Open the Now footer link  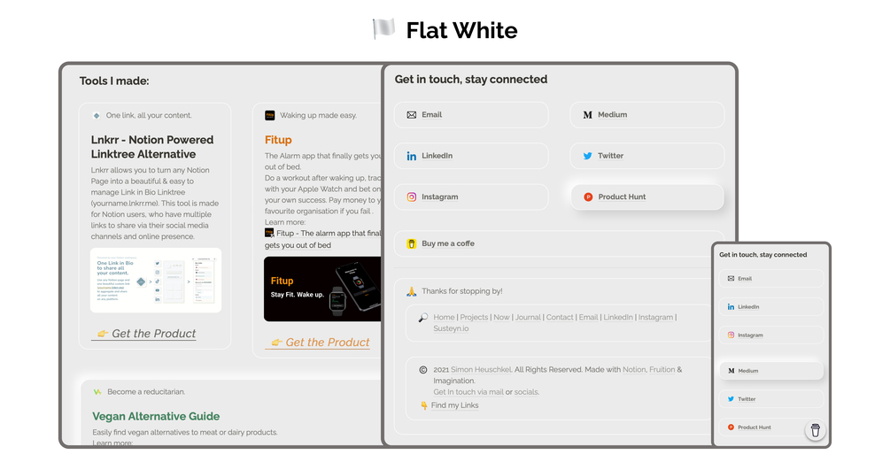(501, 317)
